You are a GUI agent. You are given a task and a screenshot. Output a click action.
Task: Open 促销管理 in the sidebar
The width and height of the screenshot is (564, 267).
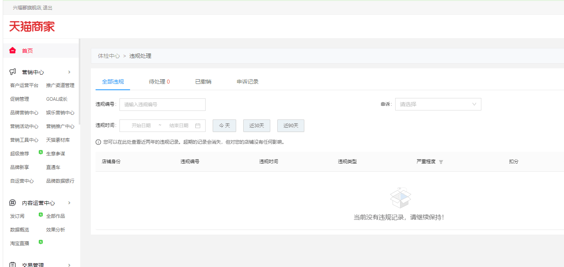coord(20,99)
